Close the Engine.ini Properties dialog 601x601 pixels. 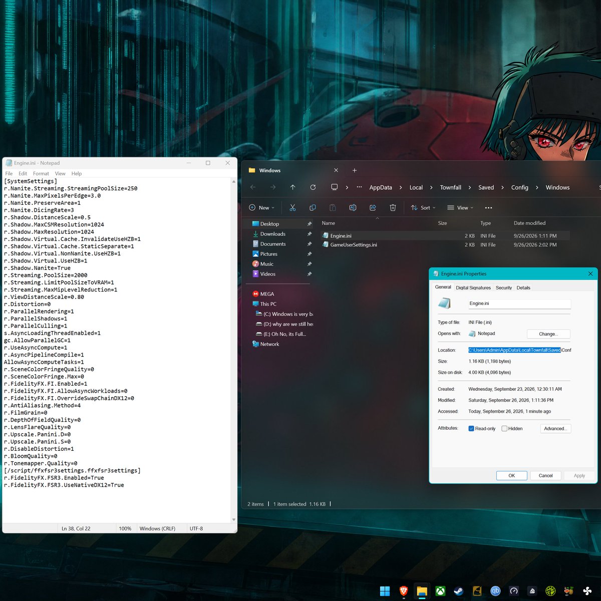(590, 273)
